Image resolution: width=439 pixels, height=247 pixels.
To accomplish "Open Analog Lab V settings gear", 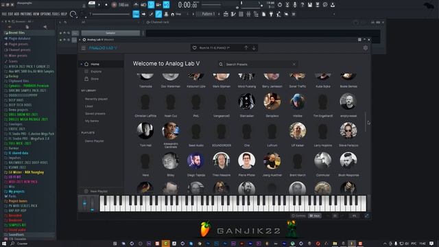I will (x=366, y=48).
